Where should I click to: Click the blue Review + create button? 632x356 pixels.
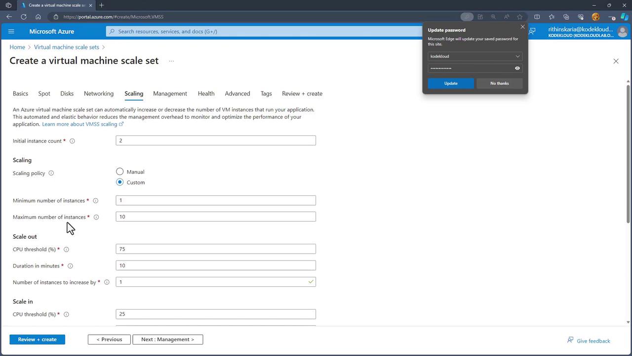click(37, 340)
